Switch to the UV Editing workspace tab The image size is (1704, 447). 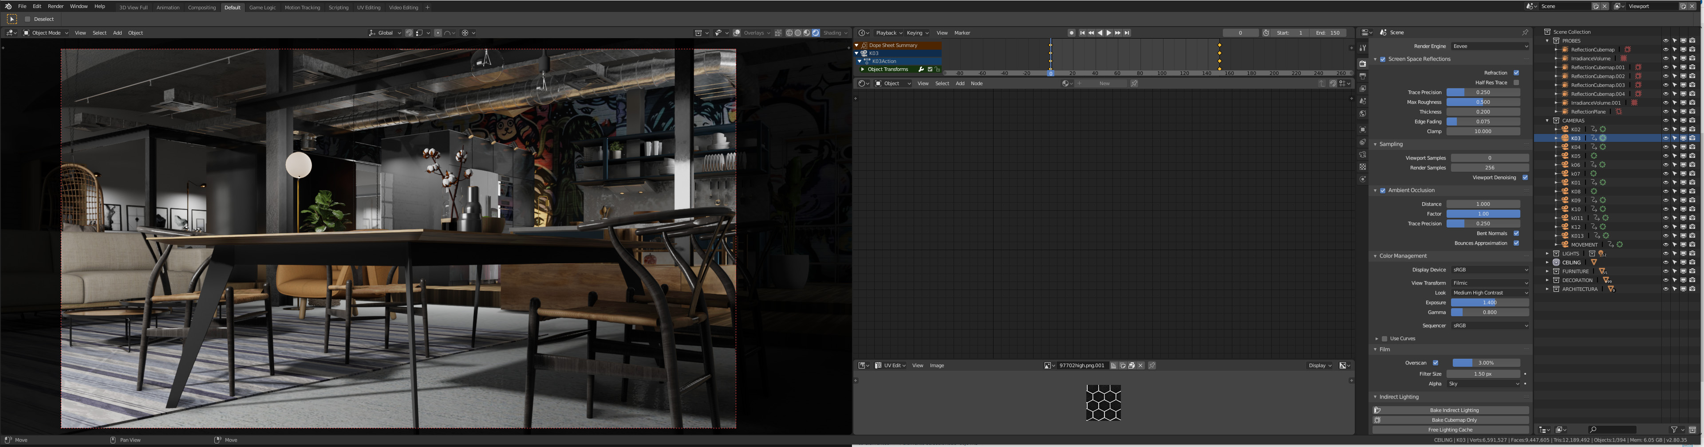368,7
